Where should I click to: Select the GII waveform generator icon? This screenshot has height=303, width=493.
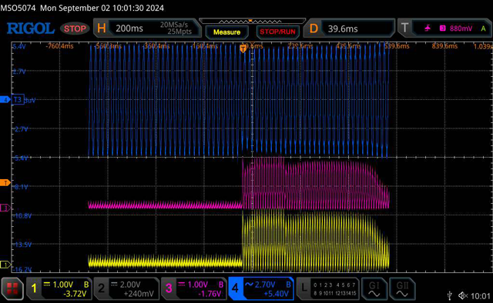tap(402, 288)
